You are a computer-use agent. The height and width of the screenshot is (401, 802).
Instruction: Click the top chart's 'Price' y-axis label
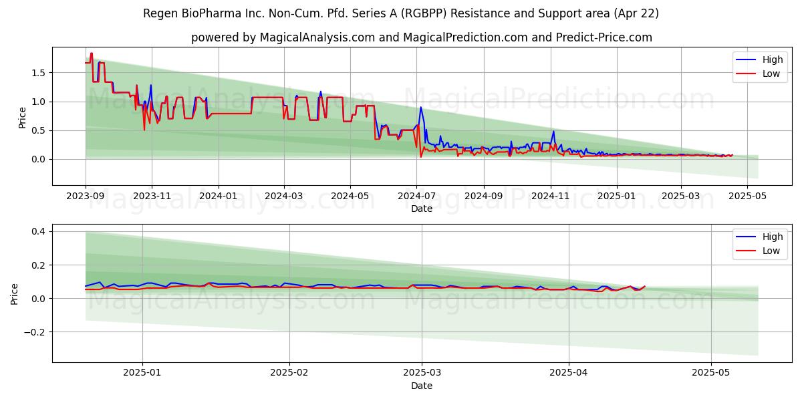click(22, 116)
